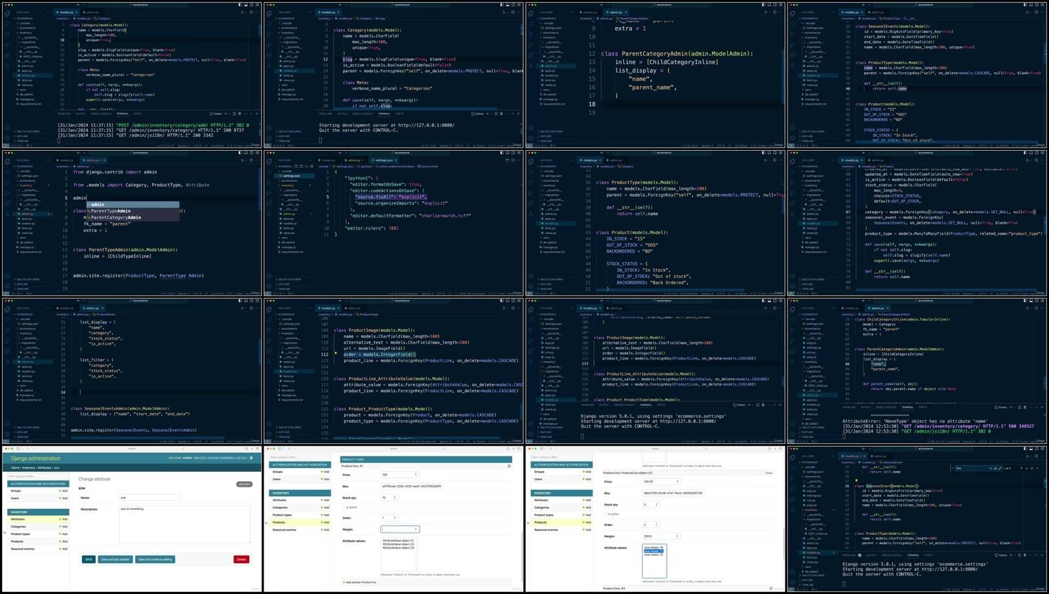Click the red Delete button on Change attribute

[241, 559]
